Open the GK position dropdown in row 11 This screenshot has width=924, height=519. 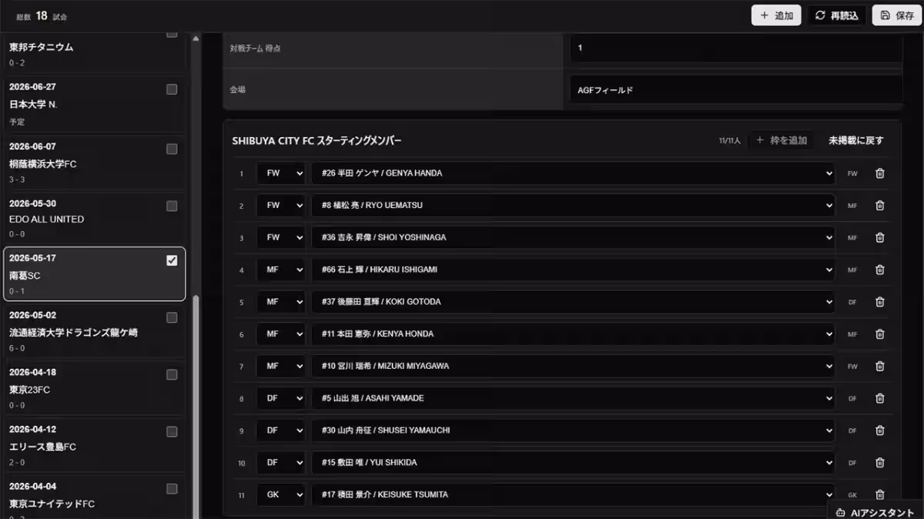tap(281, 494)
